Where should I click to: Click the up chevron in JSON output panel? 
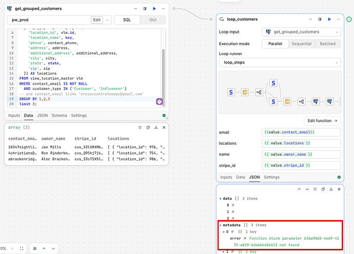[x=299, y=189]
